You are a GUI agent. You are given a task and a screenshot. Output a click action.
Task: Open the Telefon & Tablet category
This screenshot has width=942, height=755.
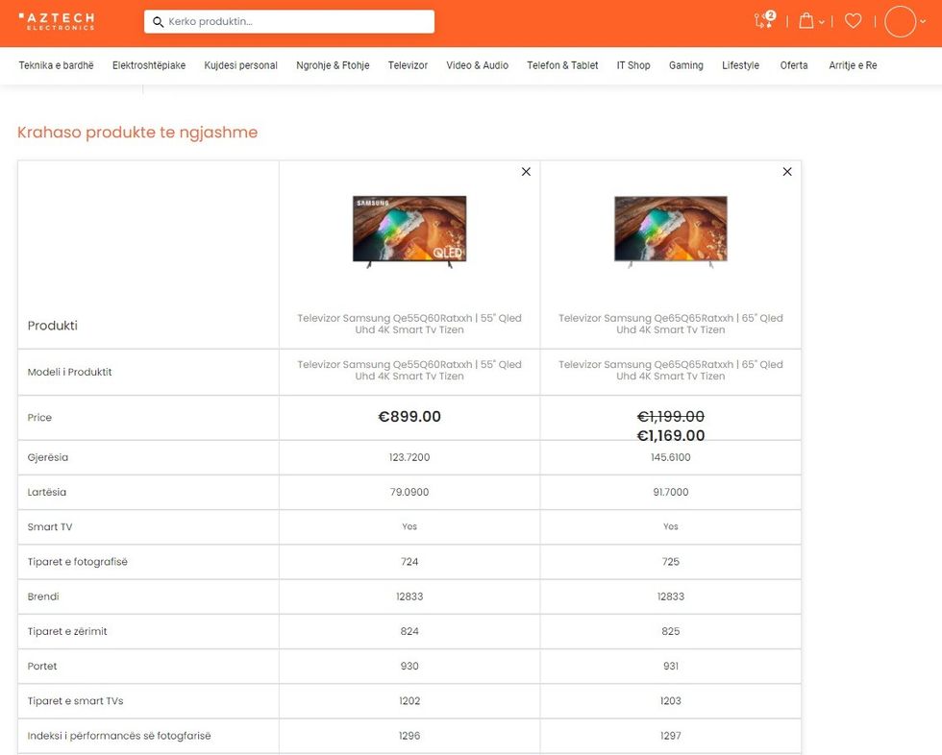point(562,65)
